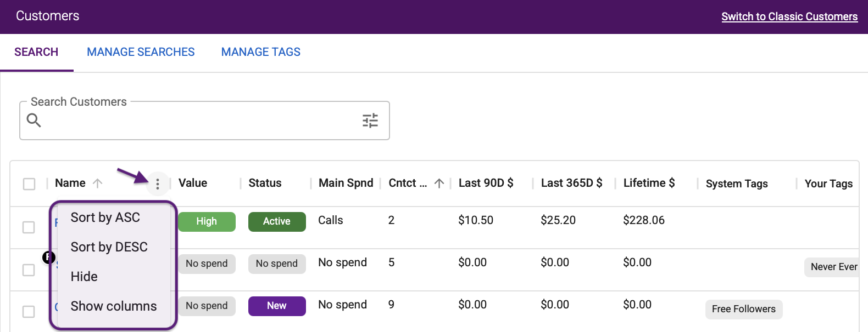This screenshot has width=868, height=332.
Task: Click the Status column header
Action: (x=265, y=183)
